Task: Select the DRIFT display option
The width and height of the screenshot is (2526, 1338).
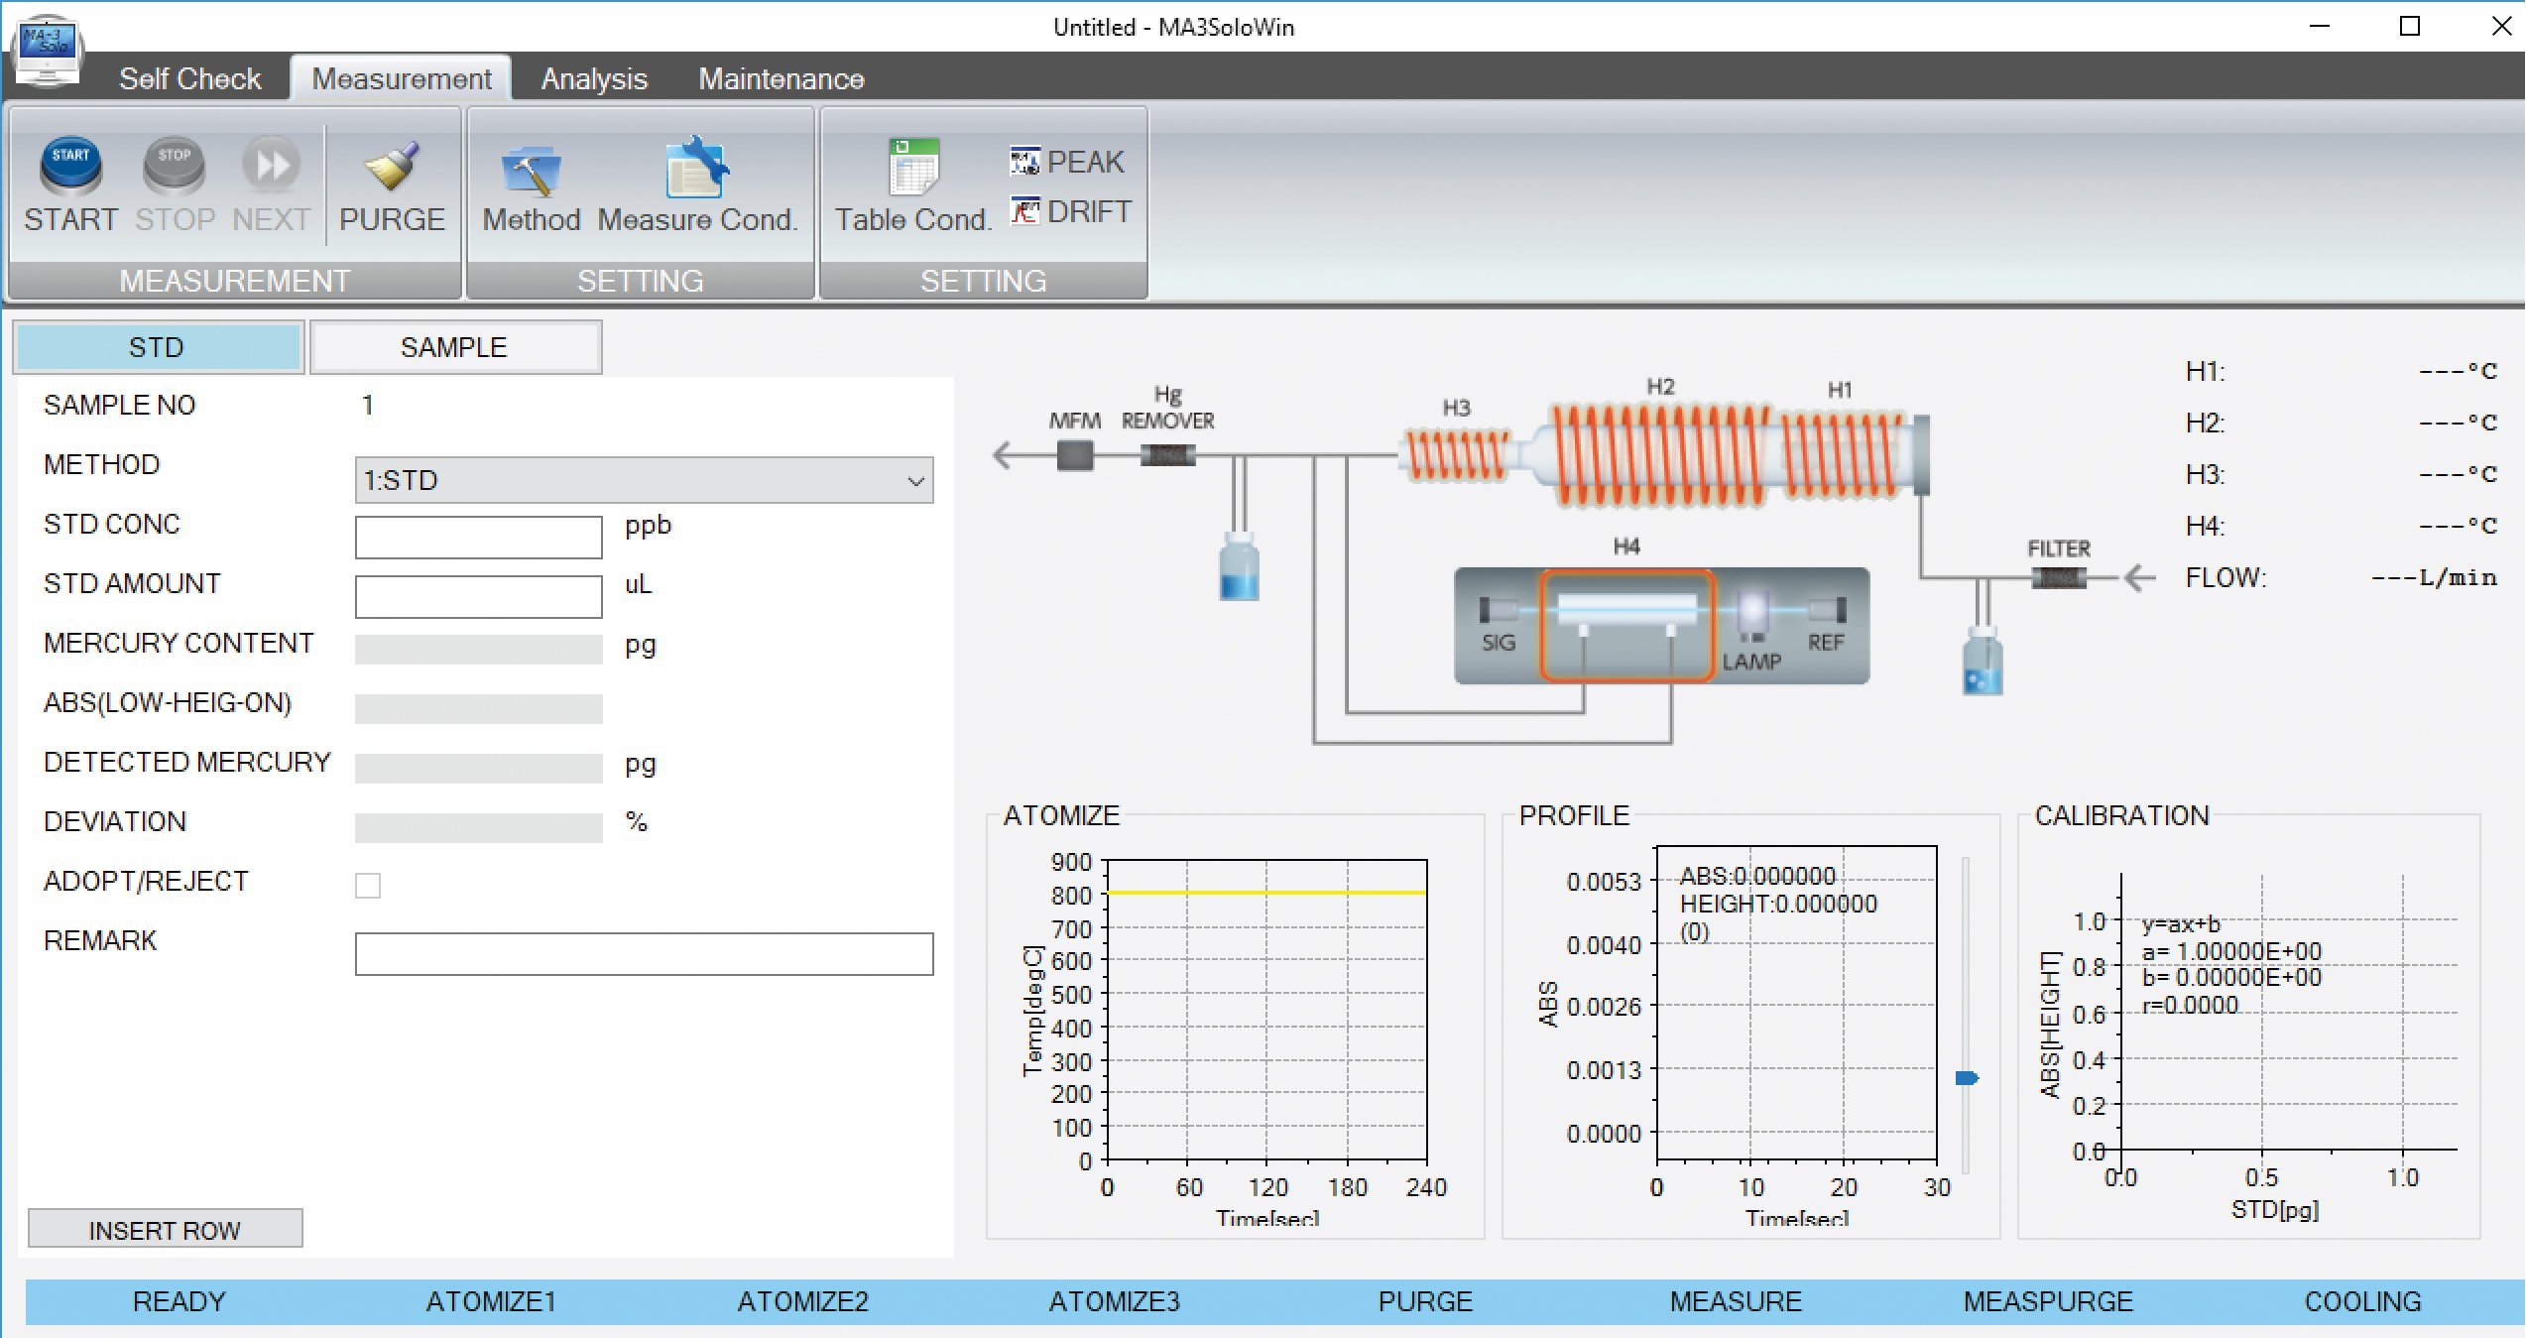Action: 1071,211
